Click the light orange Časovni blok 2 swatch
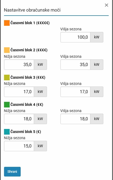 [x=7, y=50]
